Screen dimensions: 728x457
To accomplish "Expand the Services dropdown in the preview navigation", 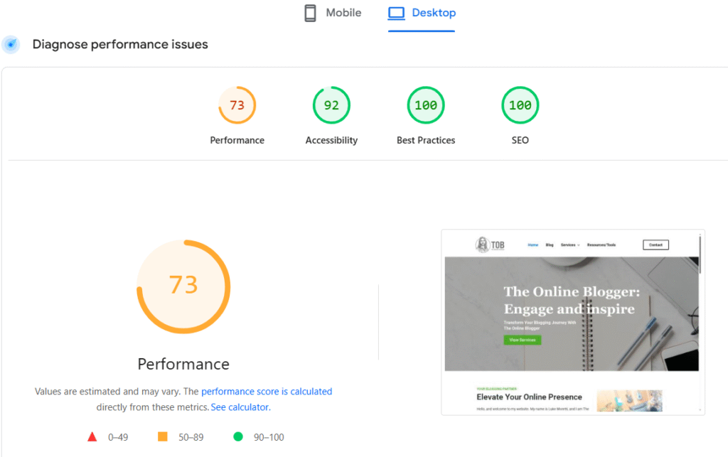I will click(571, 244).
